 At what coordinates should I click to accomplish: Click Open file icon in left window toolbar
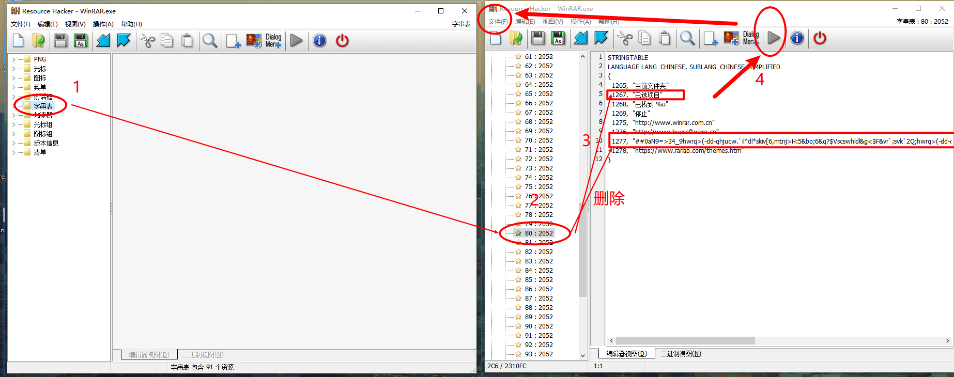tap(38, 40)
